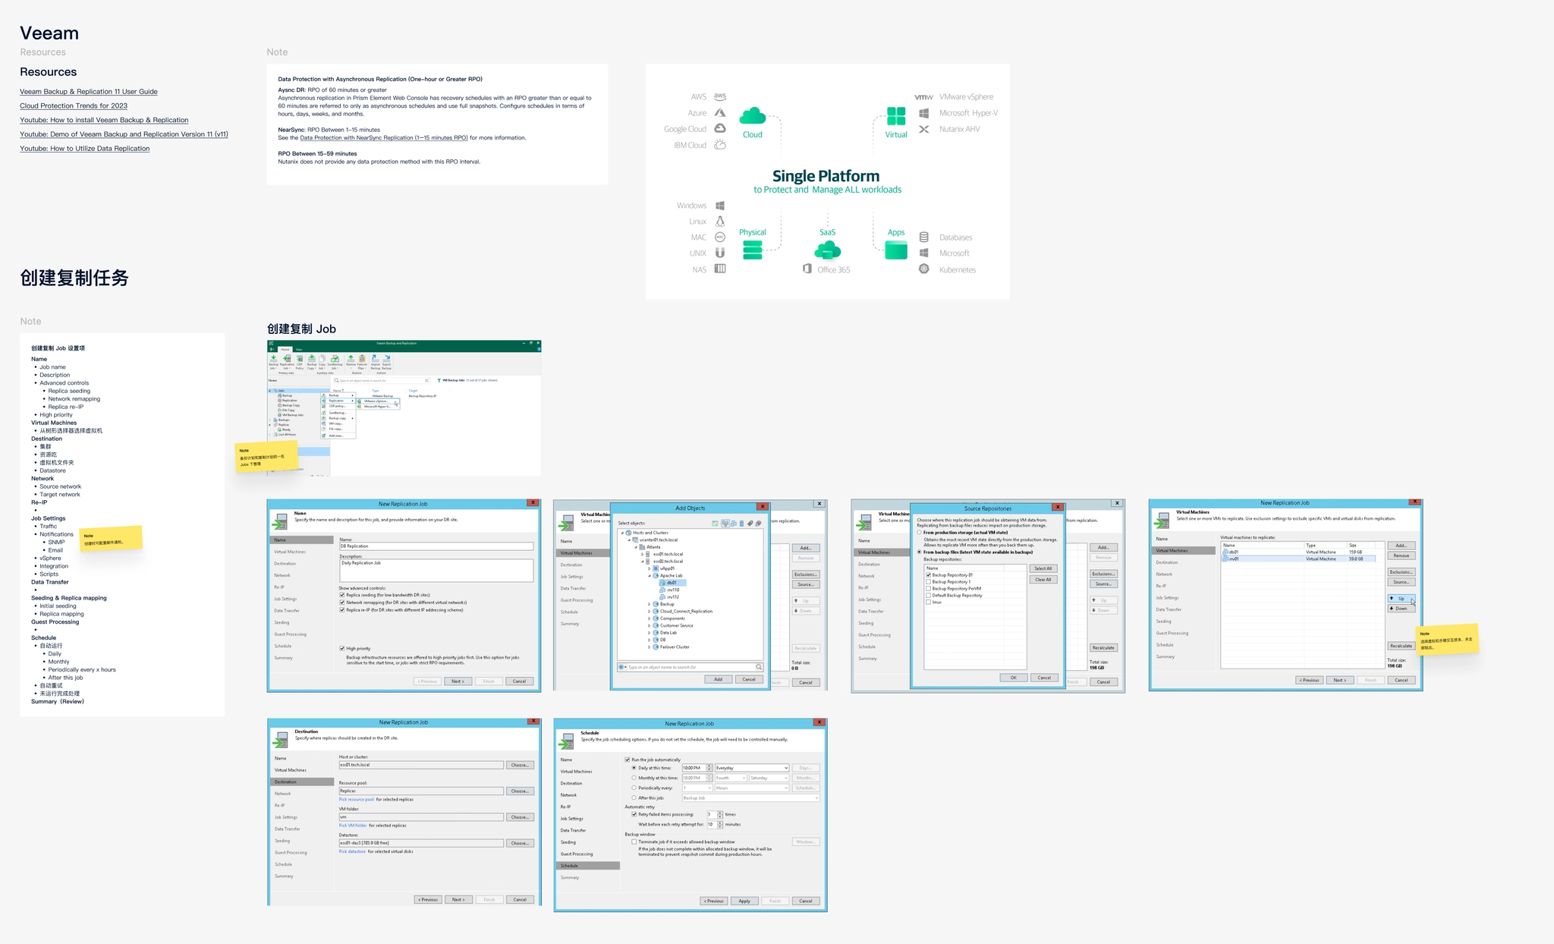This screenshot has width=1554, height=944.
Task: Expand the Backup folder in object tree
Action: click(x=650, y=604)
